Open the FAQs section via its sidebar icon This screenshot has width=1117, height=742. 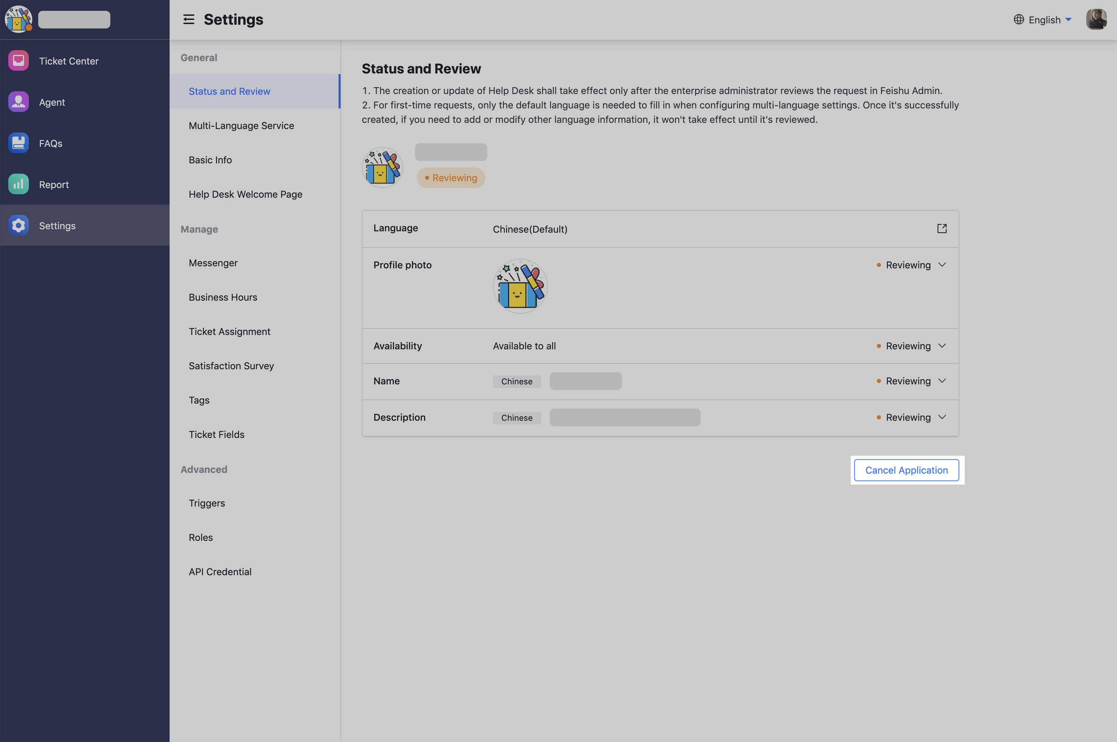(x=18, y=143)
